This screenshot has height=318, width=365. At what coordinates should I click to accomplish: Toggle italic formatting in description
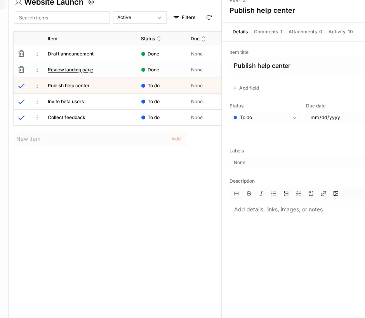261,194
